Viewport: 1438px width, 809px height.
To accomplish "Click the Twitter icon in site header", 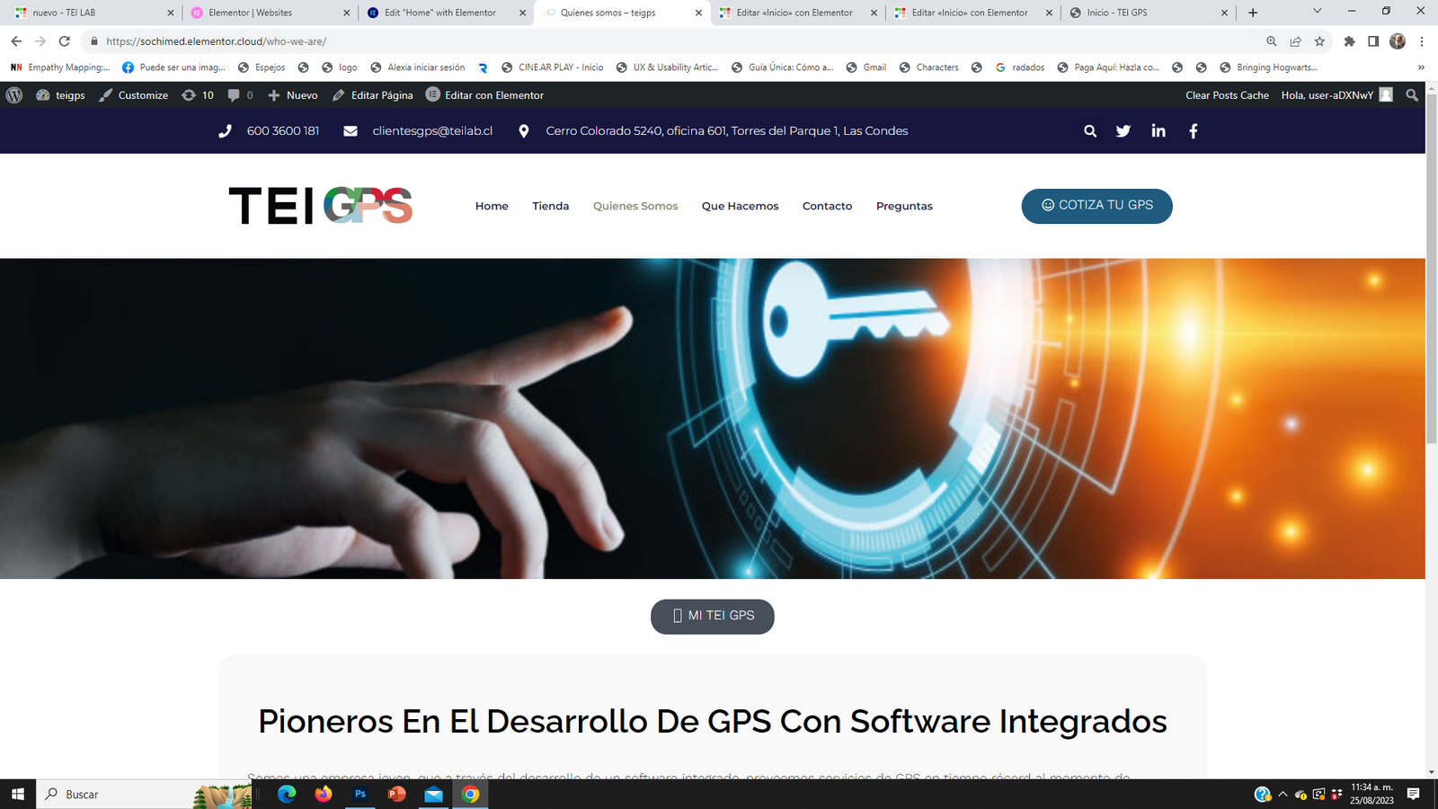I will tap(1123, 131).
